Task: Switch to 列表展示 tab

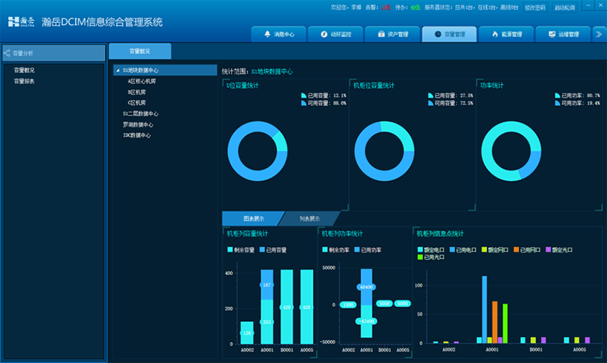Action: [310, 219]
